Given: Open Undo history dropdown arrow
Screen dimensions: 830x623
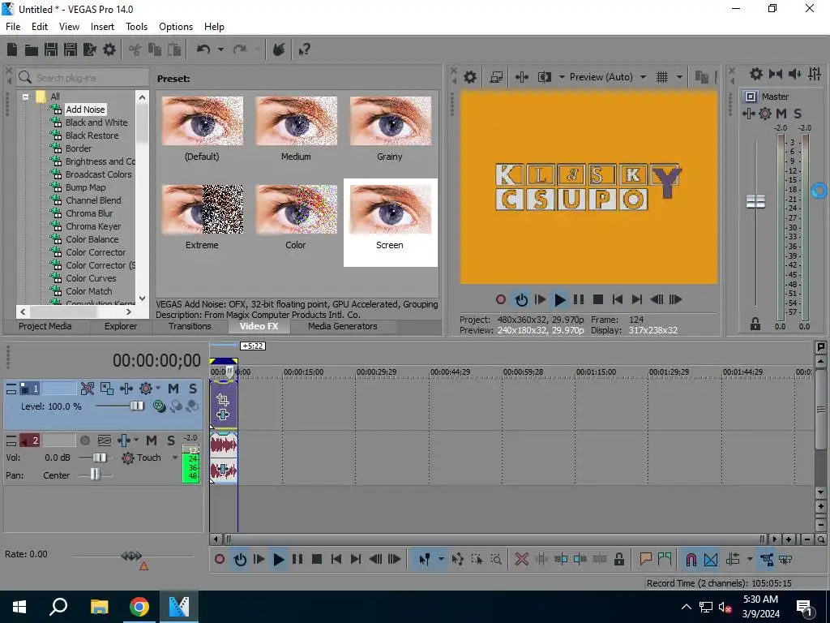Looking at the screenshot, I should [220, 49].
